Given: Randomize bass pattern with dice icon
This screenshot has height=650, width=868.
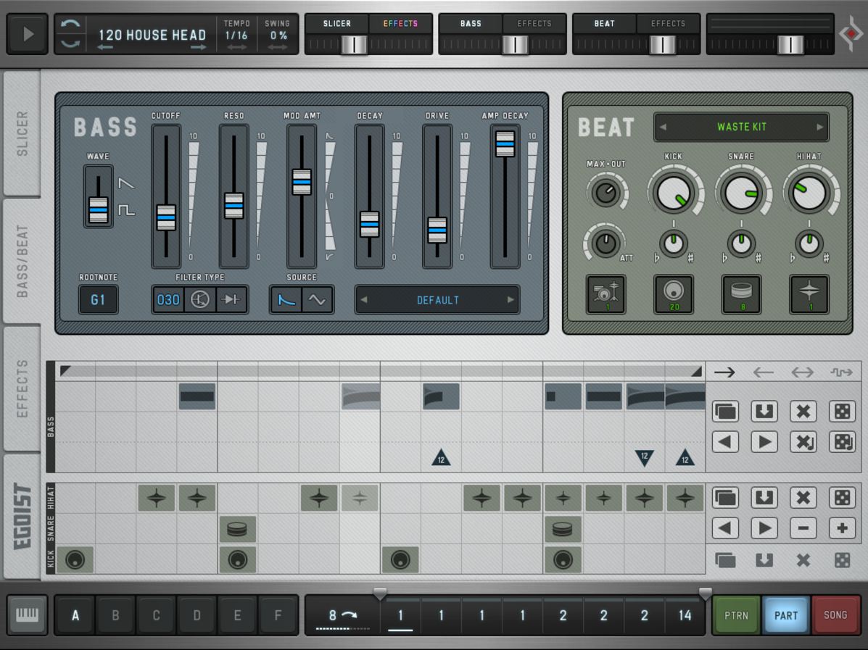Looking at the screenshot, I should tap(842, 412).
